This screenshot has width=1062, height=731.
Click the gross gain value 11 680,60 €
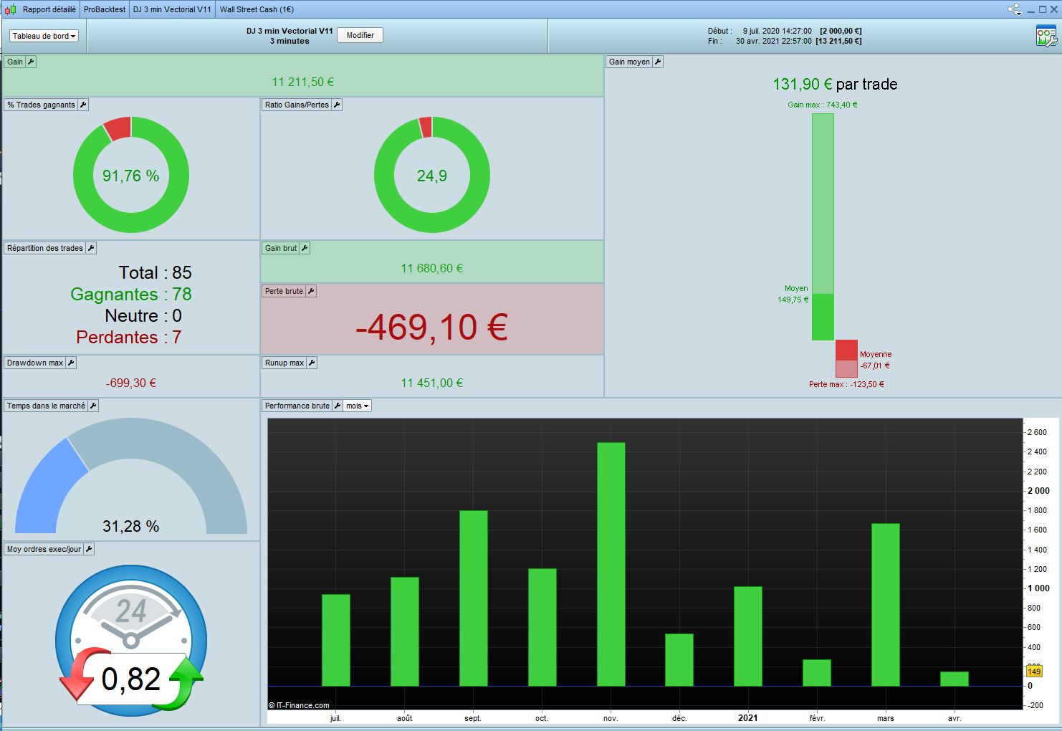click(x=432, y=269)
